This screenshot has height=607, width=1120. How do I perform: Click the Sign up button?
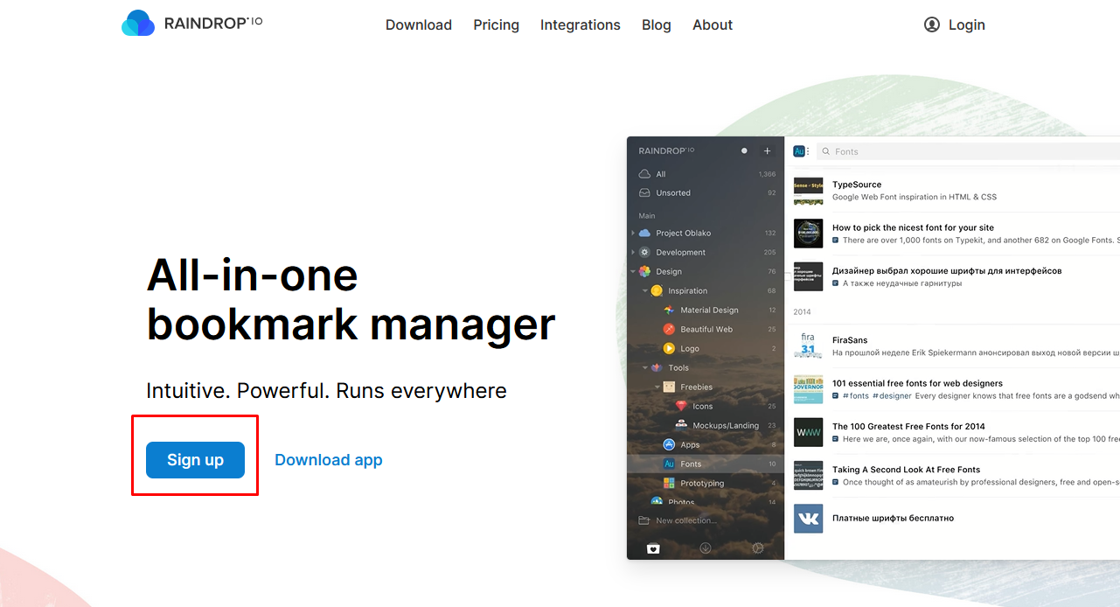point(195,460)
